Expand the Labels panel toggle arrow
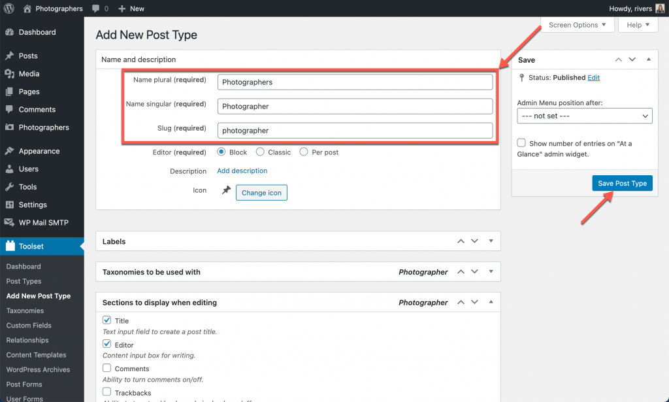The width and height of the screenshot is (669, 402). click(491, 241)
